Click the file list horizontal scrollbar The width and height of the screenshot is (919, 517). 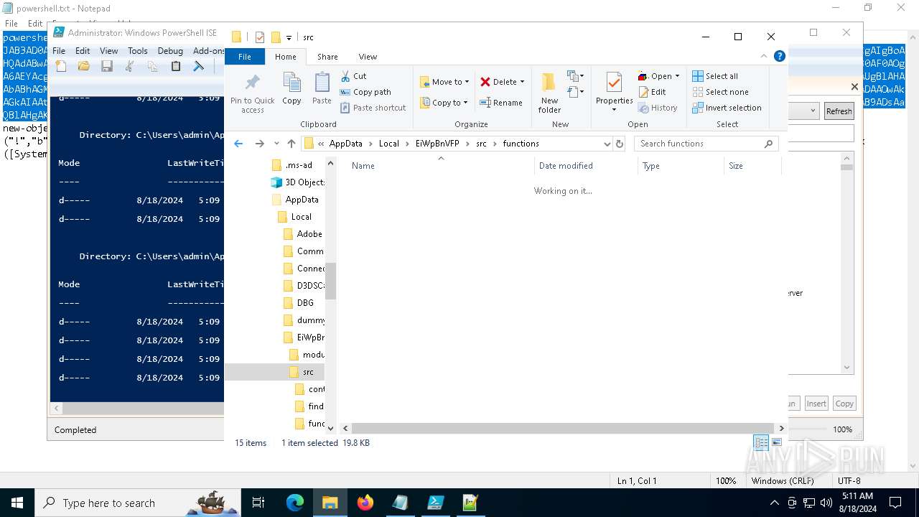[564, 428]
